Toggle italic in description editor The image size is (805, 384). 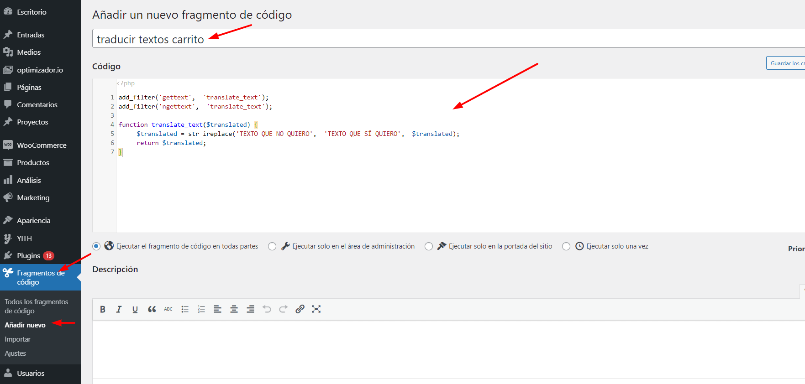coord(119,309)
